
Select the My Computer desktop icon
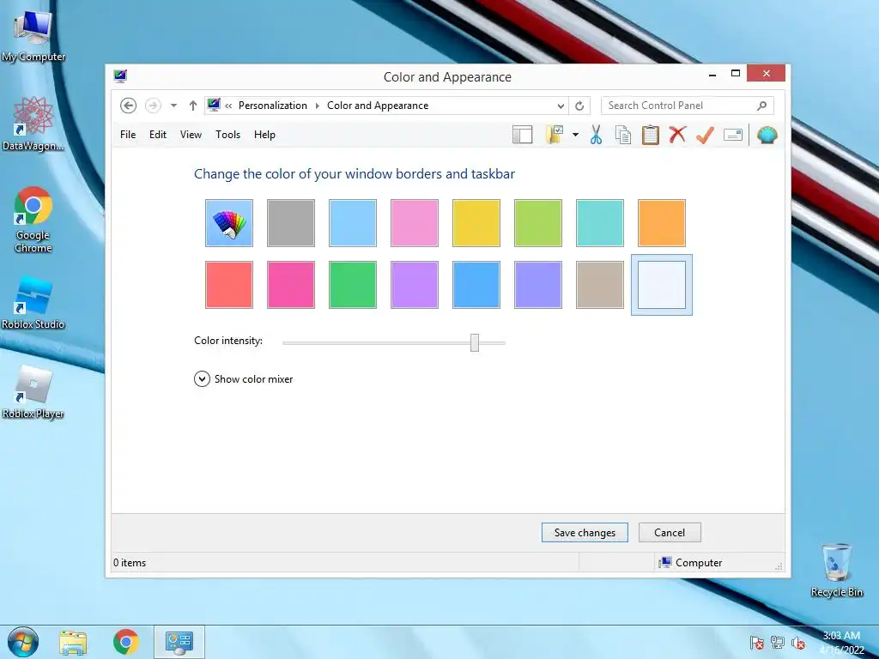click(x=33, y=35)
